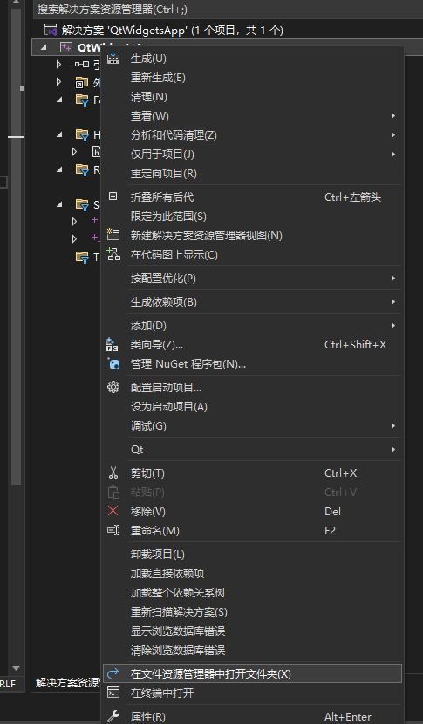
Task: Click the 管理 NuGet 程序包 icon
Action: [x=113, y=364]
